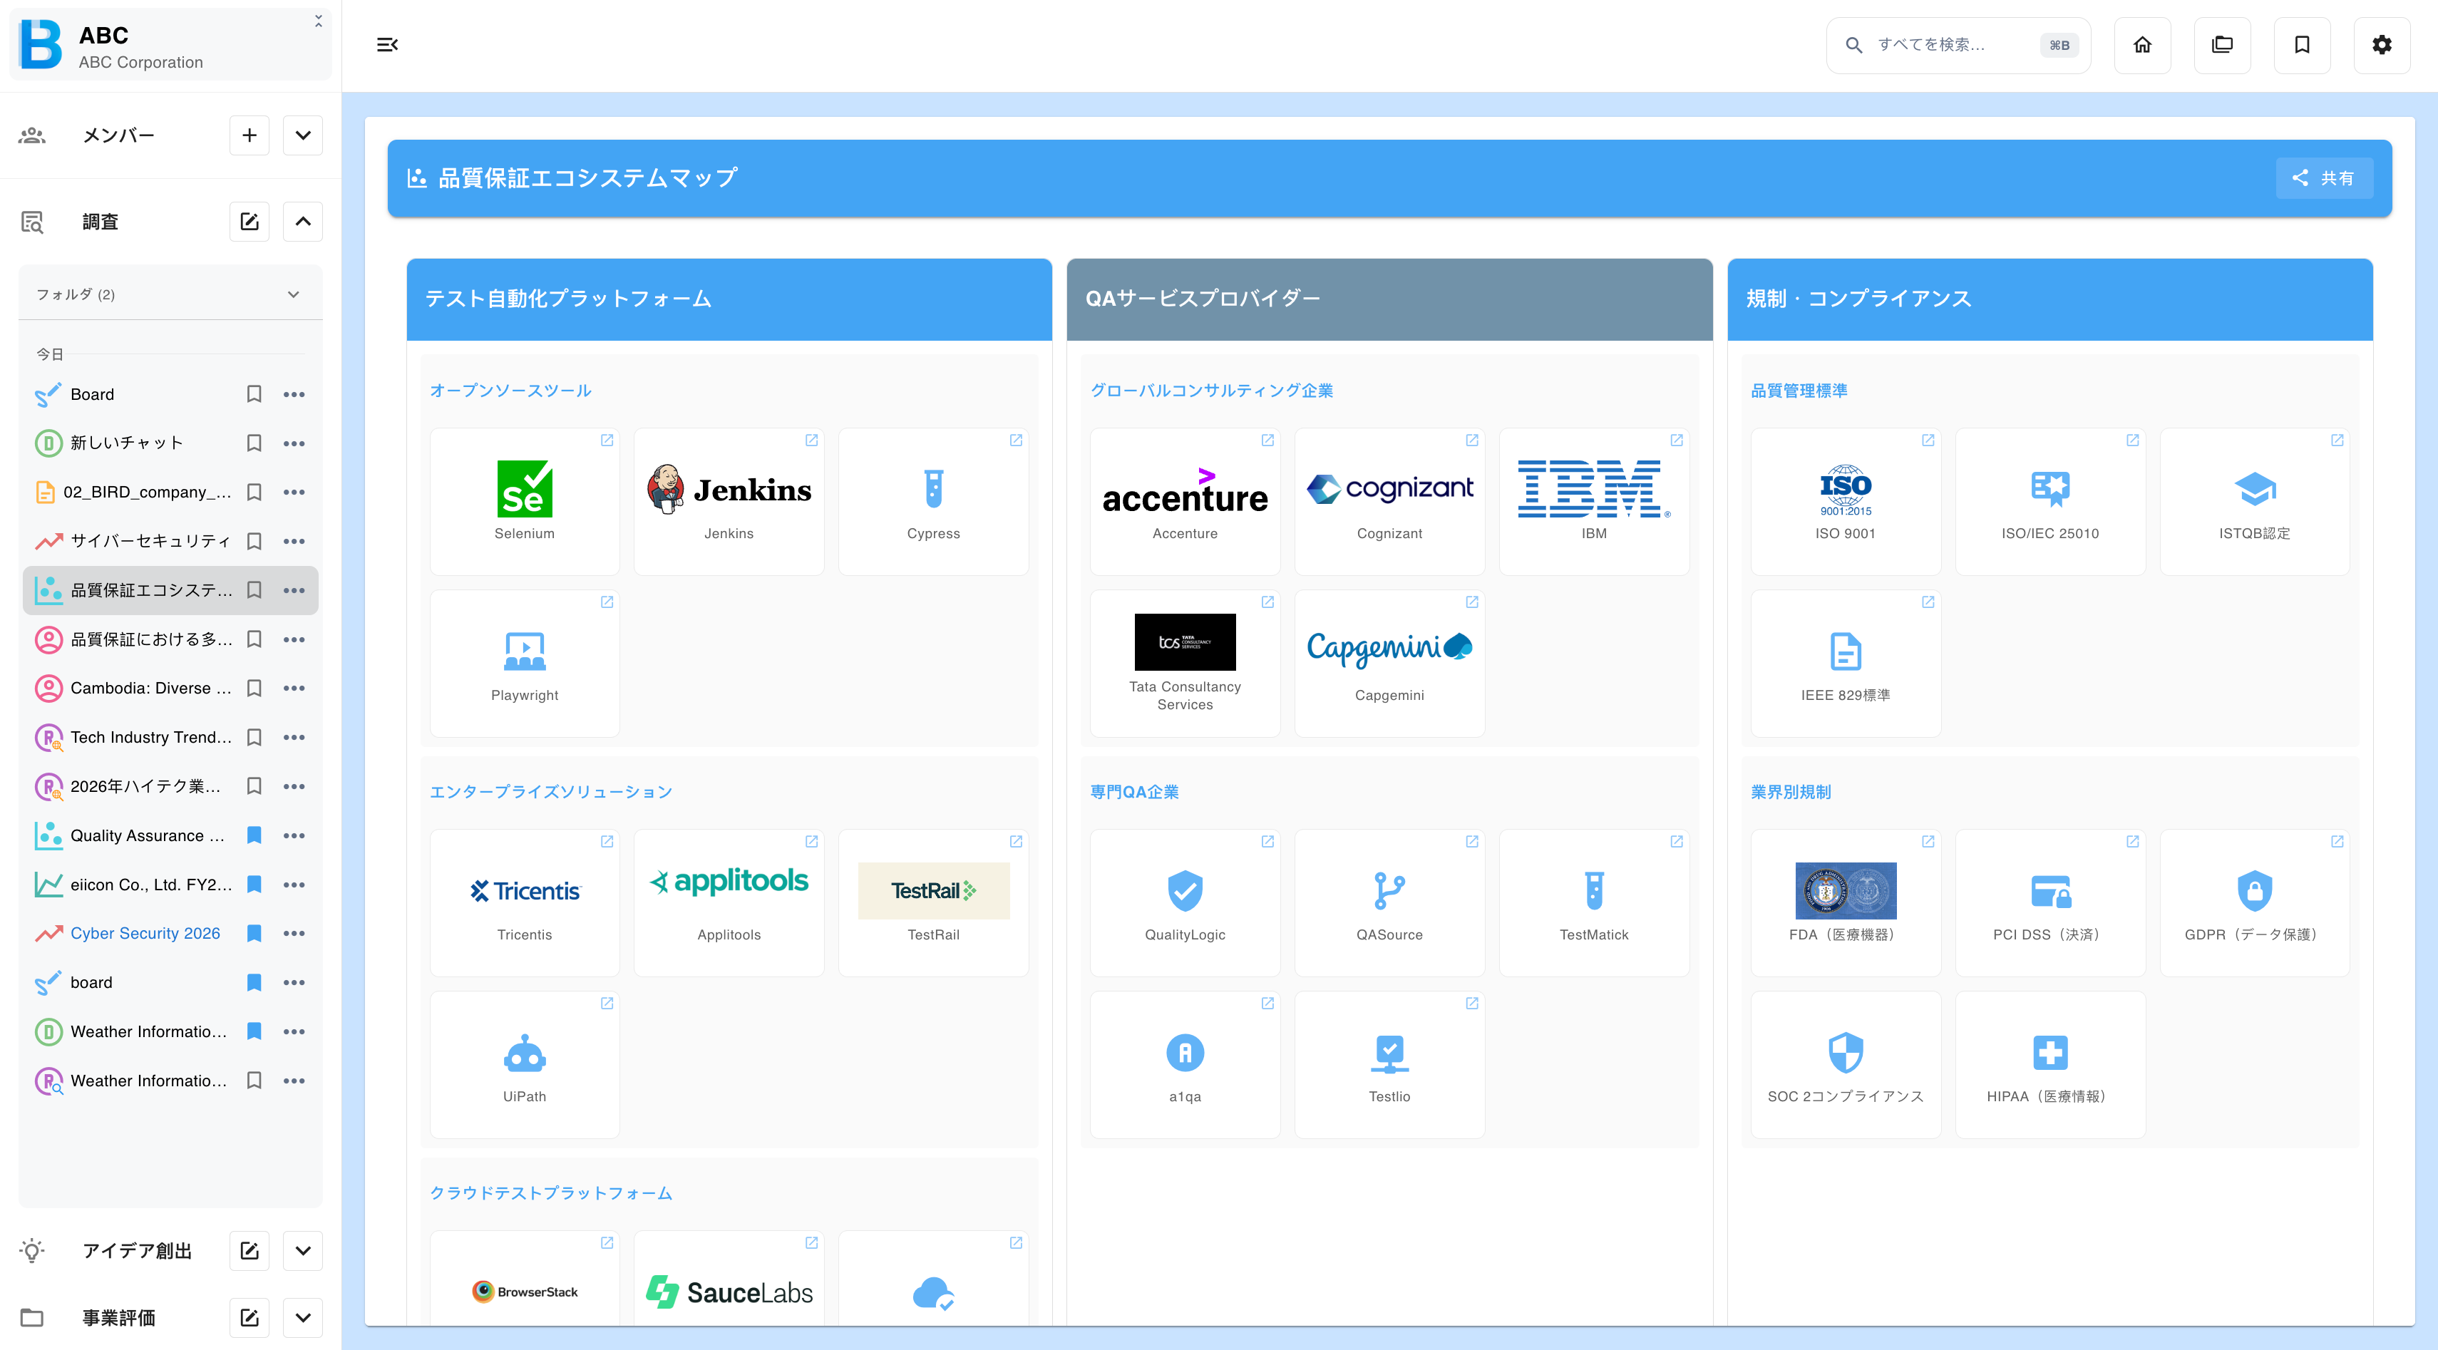Viewport: 2438px width, 1350px height.
Task: Collapse the sidebar with the menu icon
Action: (x=387, y=44)
